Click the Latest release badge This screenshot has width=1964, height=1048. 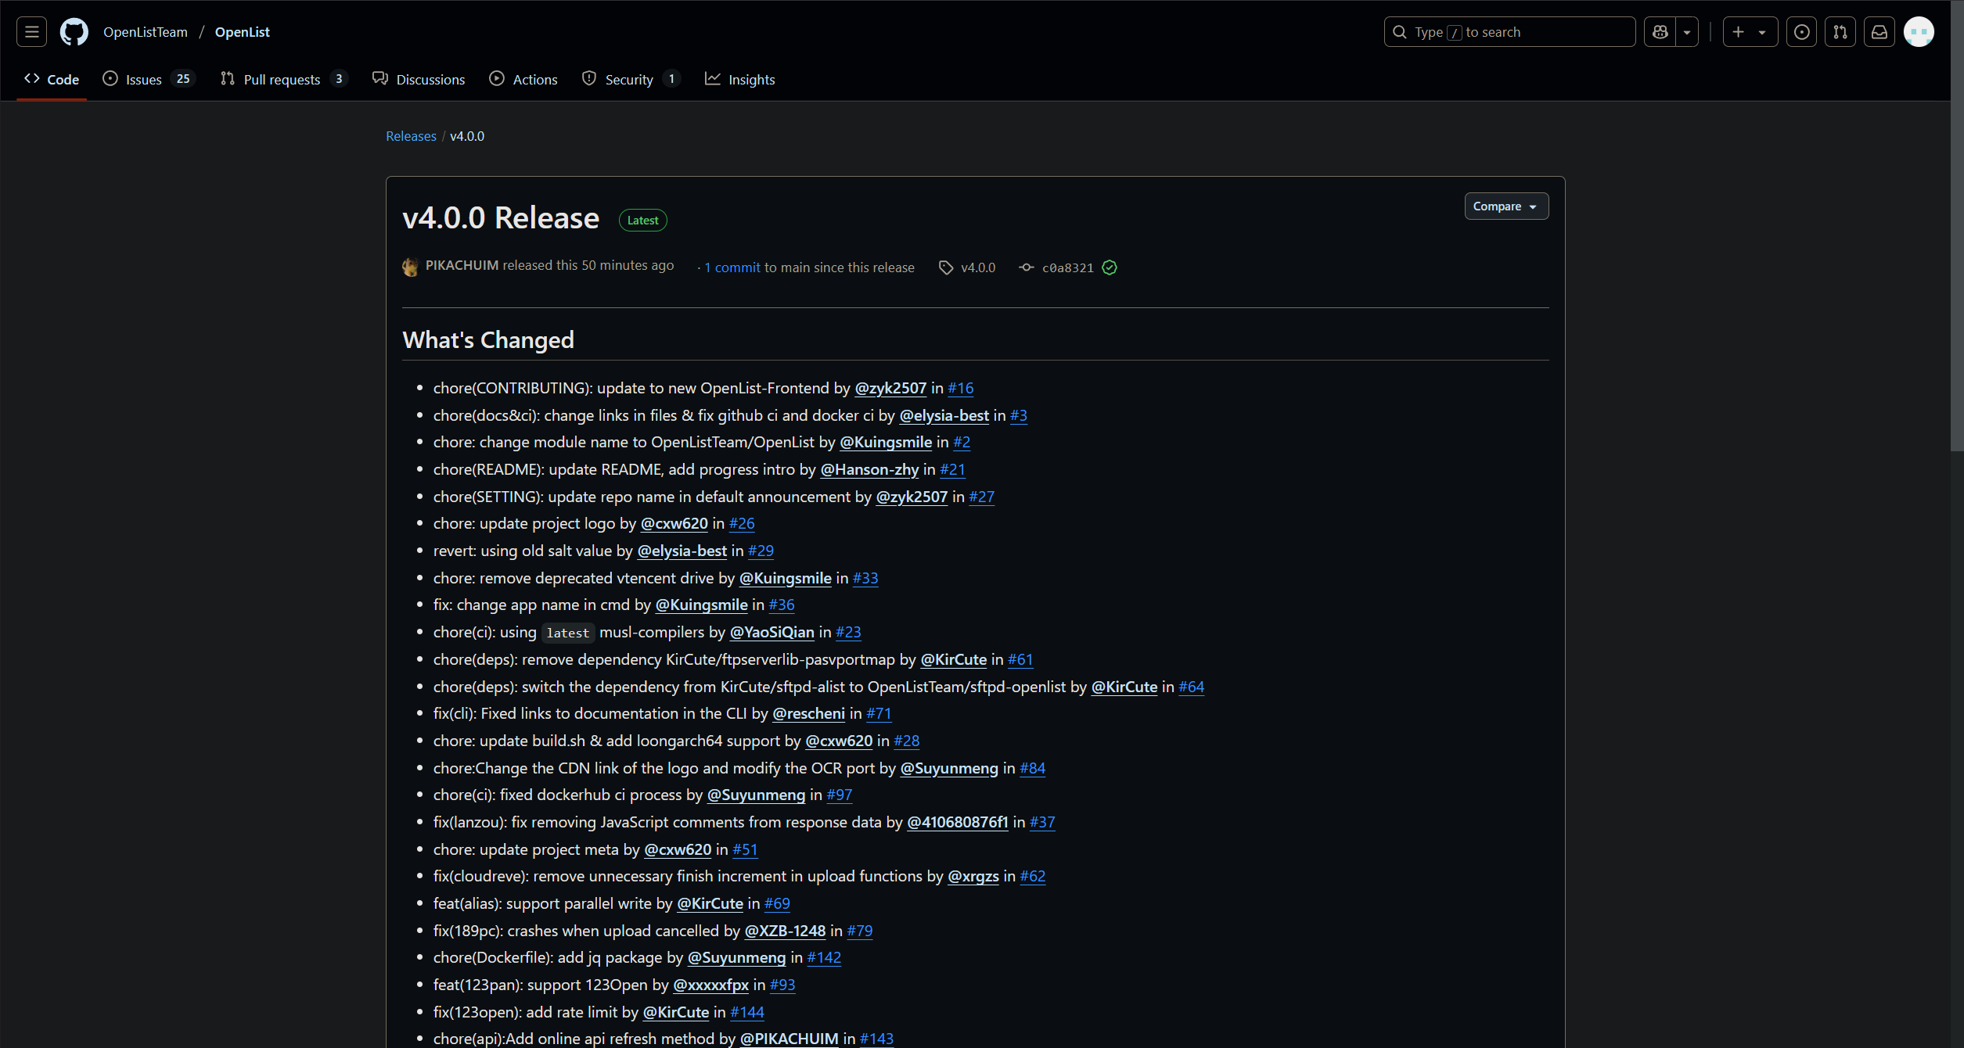point(642,220)
